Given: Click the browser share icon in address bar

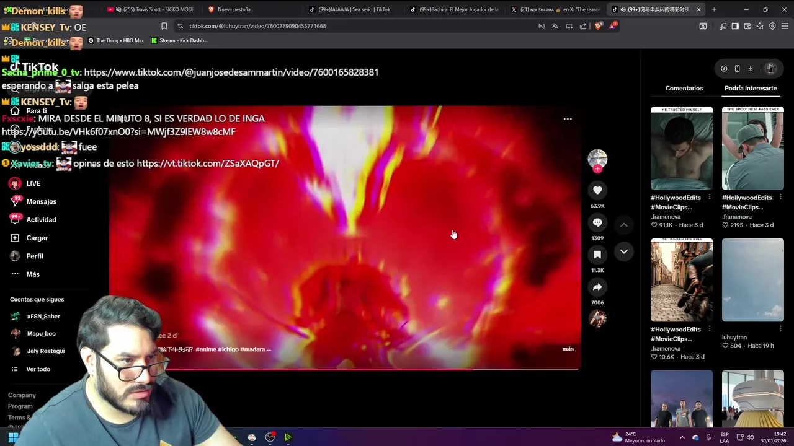Looking at the screenshot, I should pyautogui.click(x=583, y=26).
